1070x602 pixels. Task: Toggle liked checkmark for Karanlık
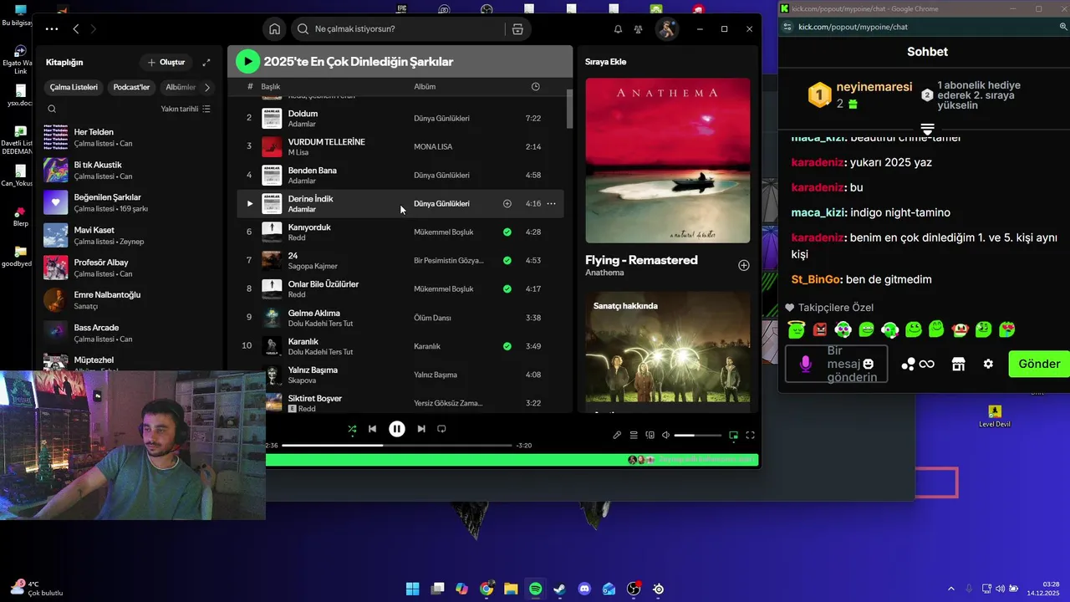[x=507, y=346]
